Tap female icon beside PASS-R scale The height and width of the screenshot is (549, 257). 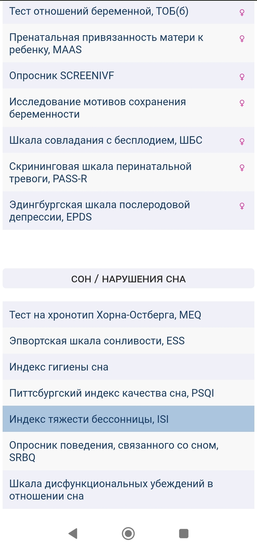(x=242, y=168)
